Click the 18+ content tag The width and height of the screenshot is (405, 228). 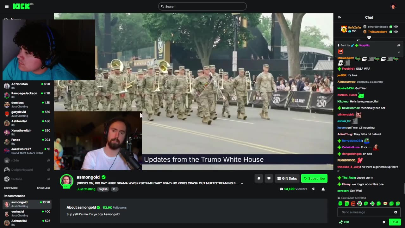[115, 189]
